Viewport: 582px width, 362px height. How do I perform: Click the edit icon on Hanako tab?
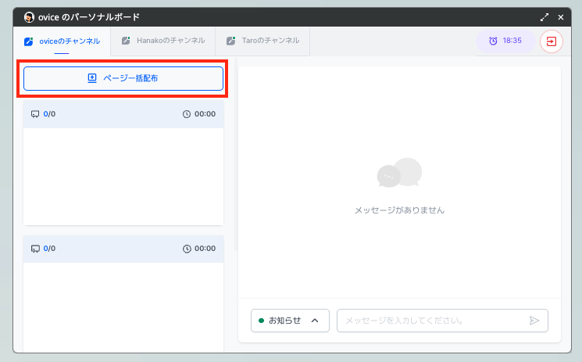[x=126, y=41]
